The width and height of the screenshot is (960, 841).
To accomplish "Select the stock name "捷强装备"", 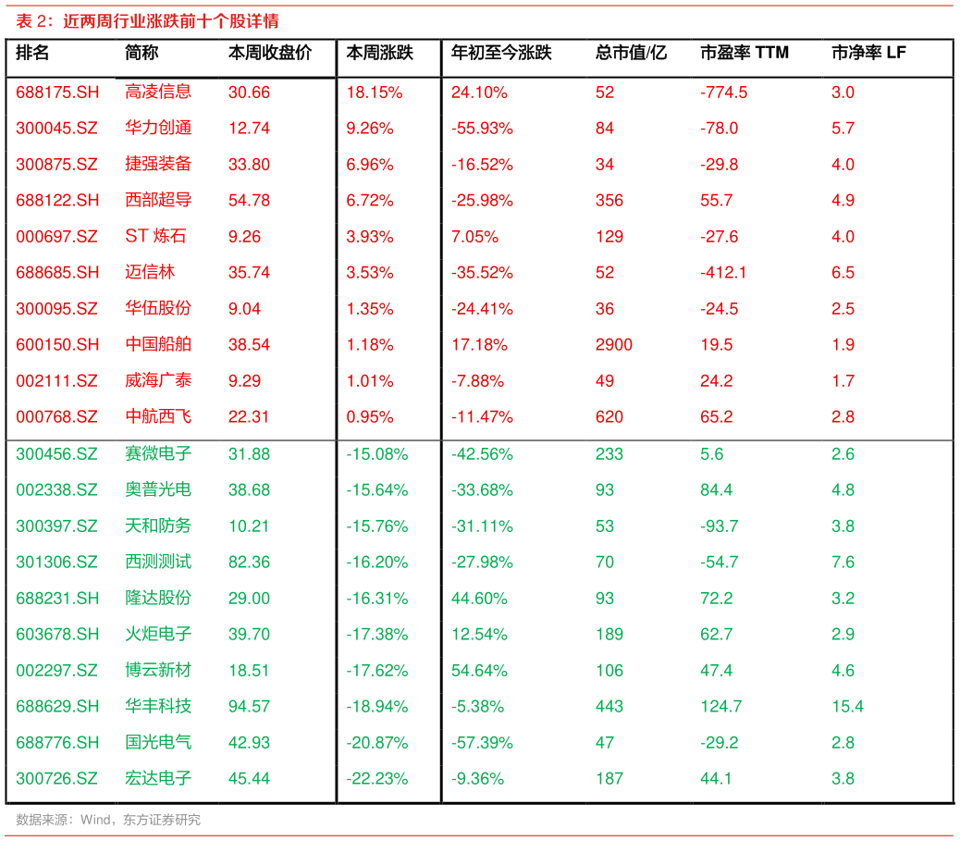I will point(158,164).
